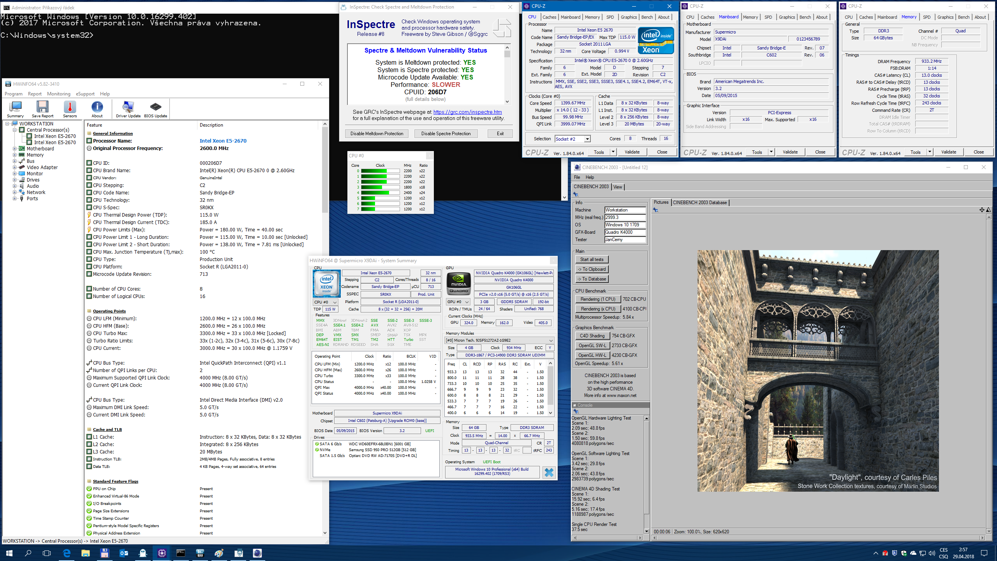Click the taskbar search magnifier
Image resolution: width=997 pixels, height=561 pixels.
tap(28, 553)
